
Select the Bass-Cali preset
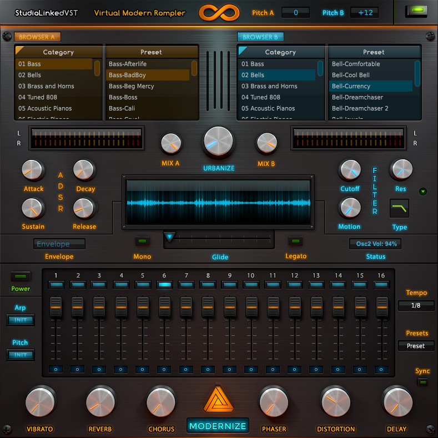tap(148, 108)
